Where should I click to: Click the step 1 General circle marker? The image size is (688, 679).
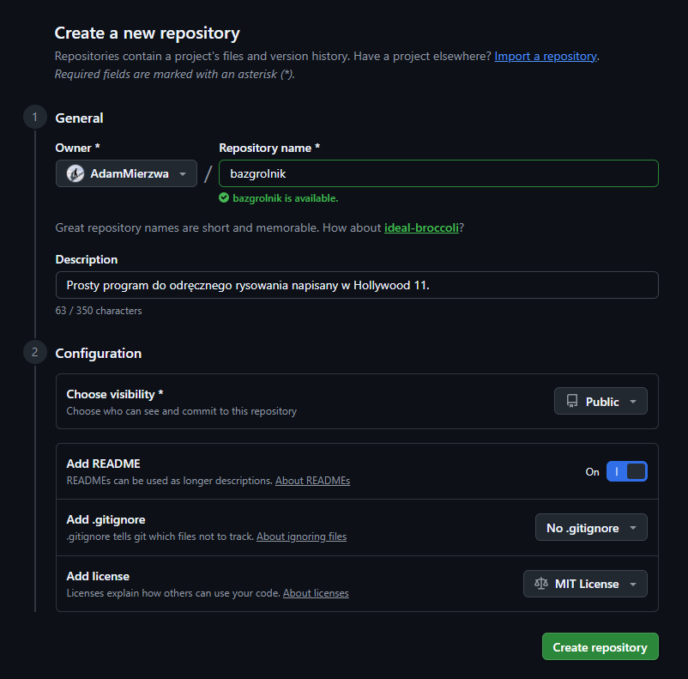tap(35, 118)
